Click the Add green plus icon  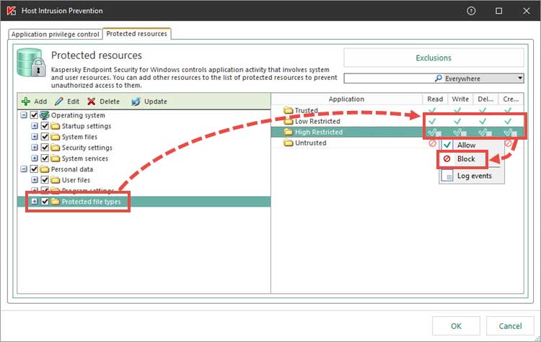pos(25,102)
